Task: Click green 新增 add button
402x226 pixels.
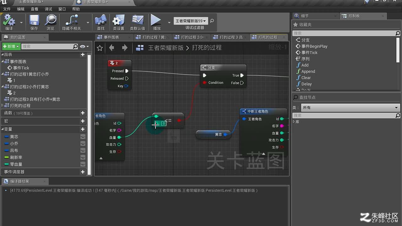Action: tap(11, 46)
